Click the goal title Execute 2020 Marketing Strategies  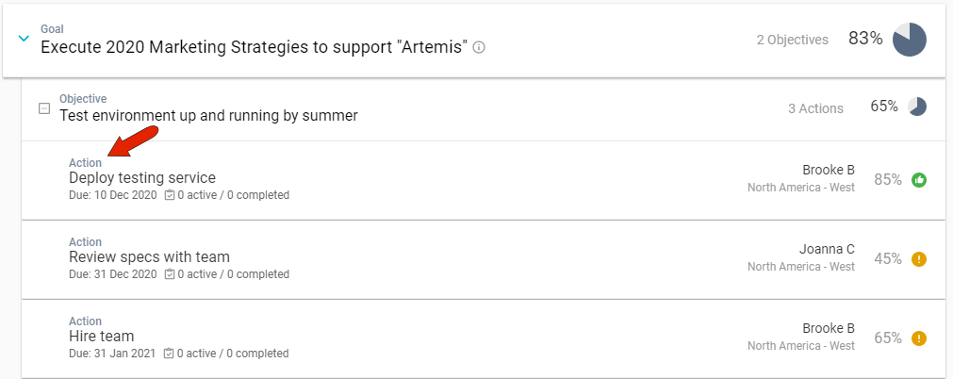tap(254, 47)
